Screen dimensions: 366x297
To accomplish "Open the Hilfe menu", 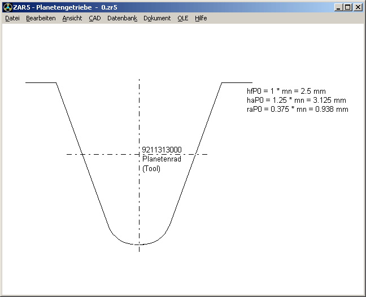I will pyautogui.click(x=201, y=18).
